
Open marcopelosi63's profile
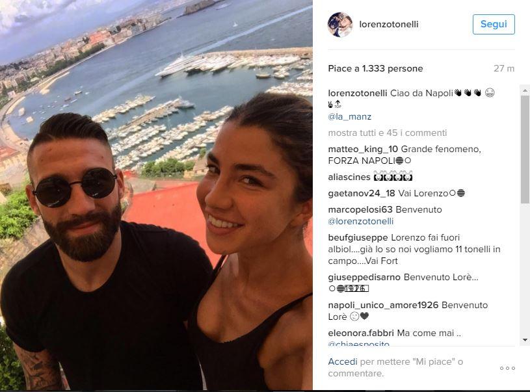click(x=360, y=209)
